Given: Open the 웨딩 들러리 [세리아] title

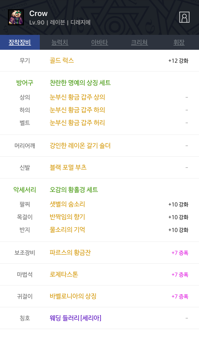Looking at the screenshot, I should tap(75, 318).
